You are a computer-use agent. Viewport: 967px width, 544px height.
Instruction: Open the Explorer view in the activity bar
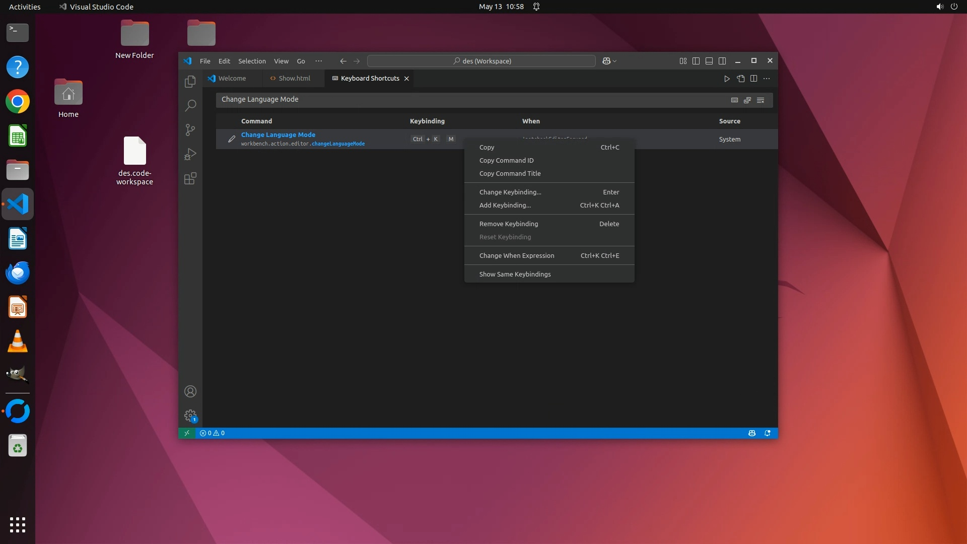(x=190, y=82)
